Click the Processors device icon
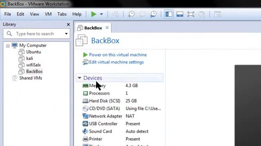The height and width of the screenshot is (146, 261). 85,93
